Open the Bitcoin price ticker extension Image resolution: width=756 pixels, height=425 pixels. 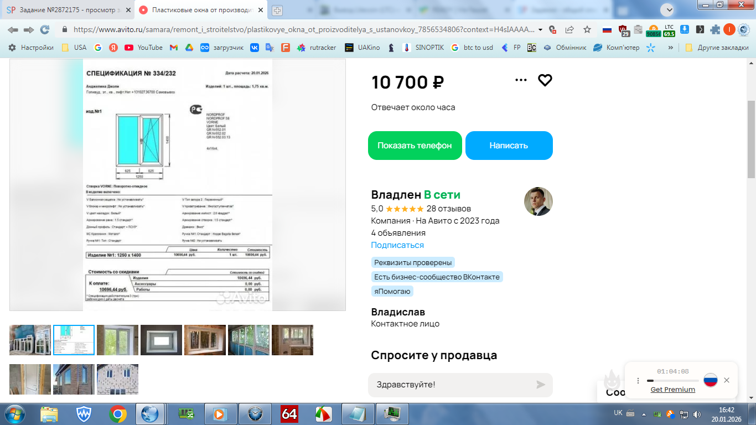(654, 30)
